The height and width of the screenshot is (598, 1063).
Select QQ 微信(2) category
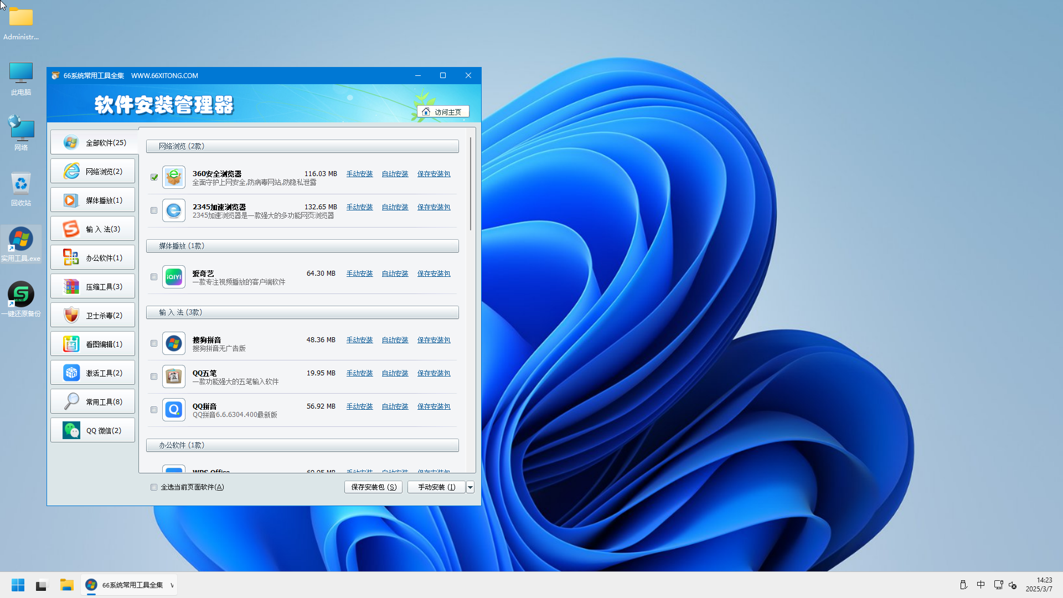(x=92, y=430)
